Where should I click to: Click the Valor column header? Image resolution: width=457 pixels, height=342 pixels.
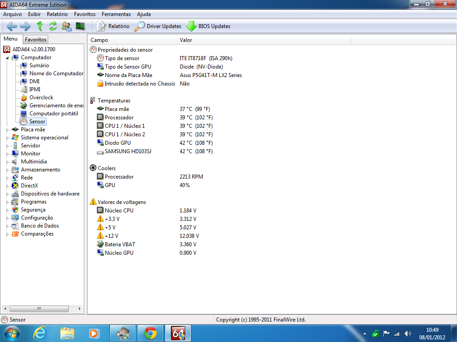264,40
